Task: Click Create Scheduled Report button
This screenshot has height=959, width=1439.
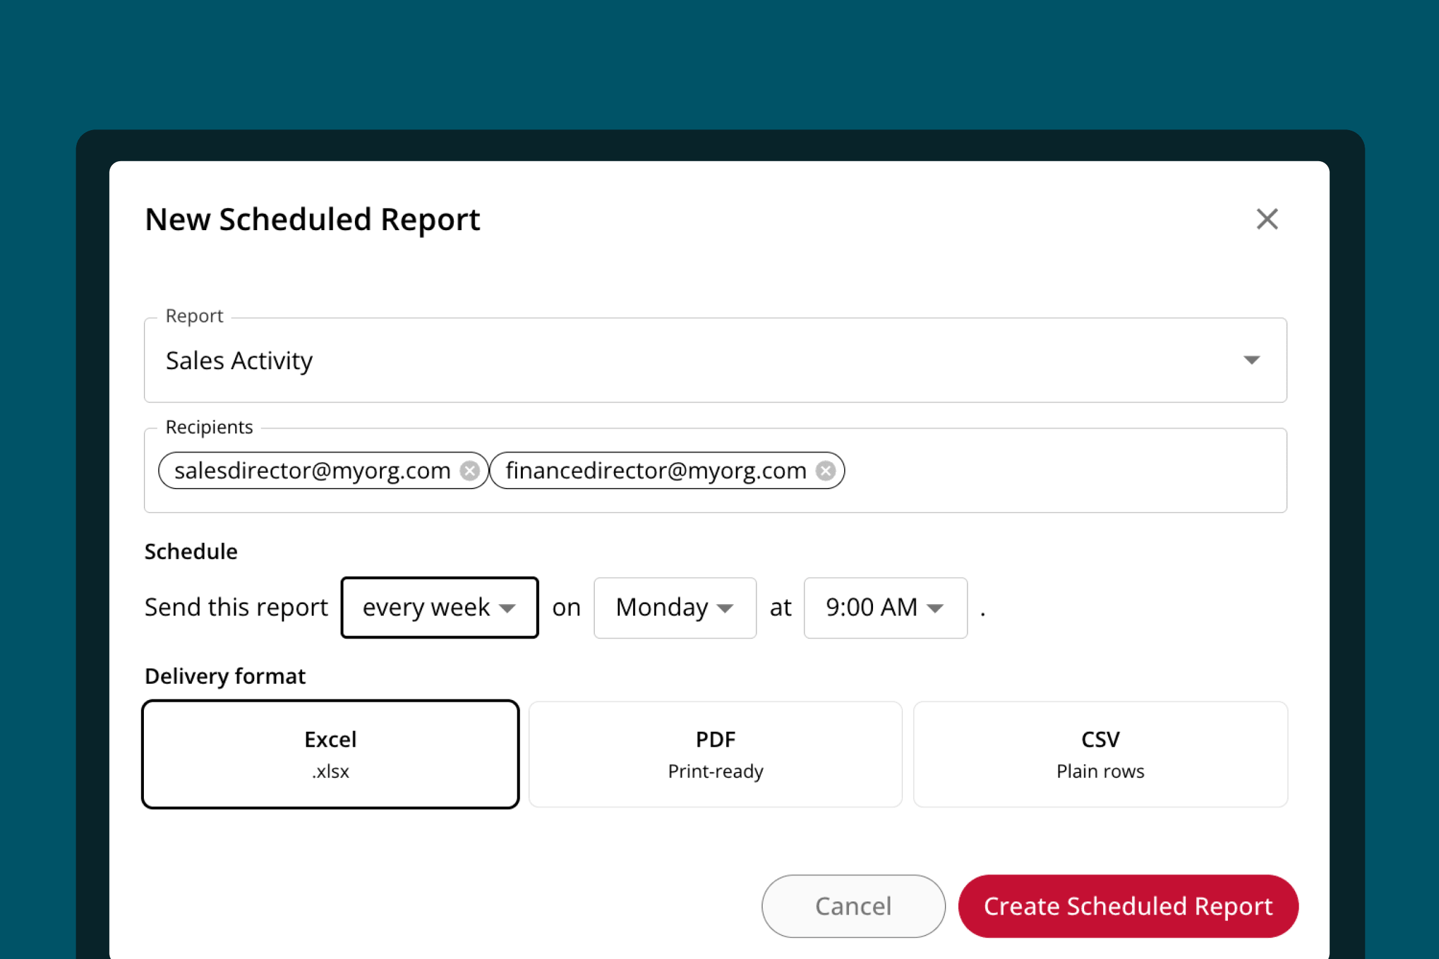Action: 1128,906
